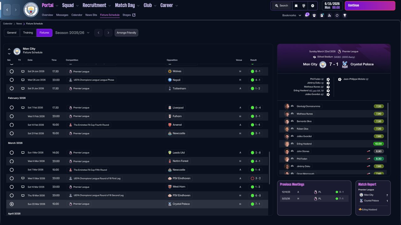Image resolution: width=401 pixels, height=225 pixels.
Task: Click the player ratings list scrollbar
Action: click(388, 126)
